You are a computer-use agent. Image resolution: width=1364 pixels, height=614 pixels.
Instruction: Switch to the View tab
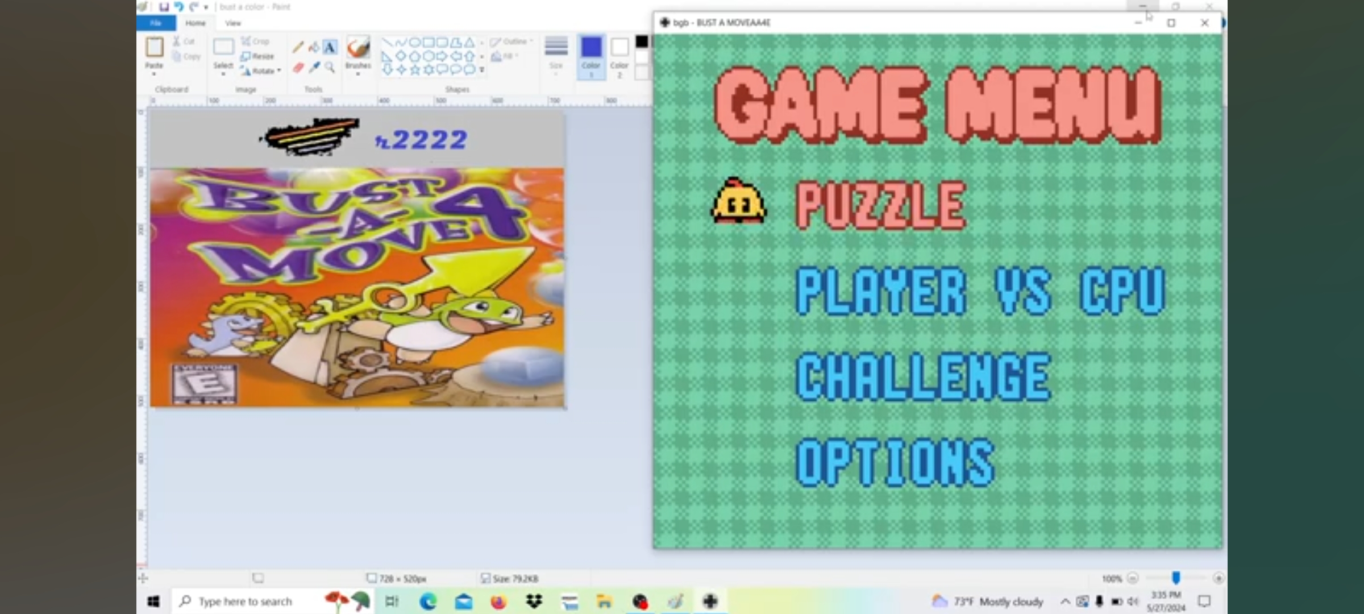(x=232, y=23)
